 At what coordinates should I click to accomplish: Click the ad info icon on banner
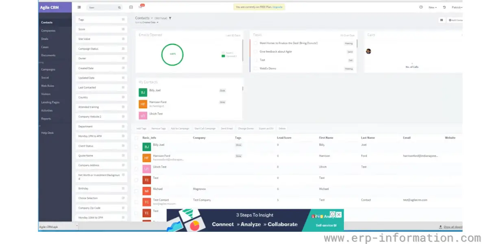[333, 214]
